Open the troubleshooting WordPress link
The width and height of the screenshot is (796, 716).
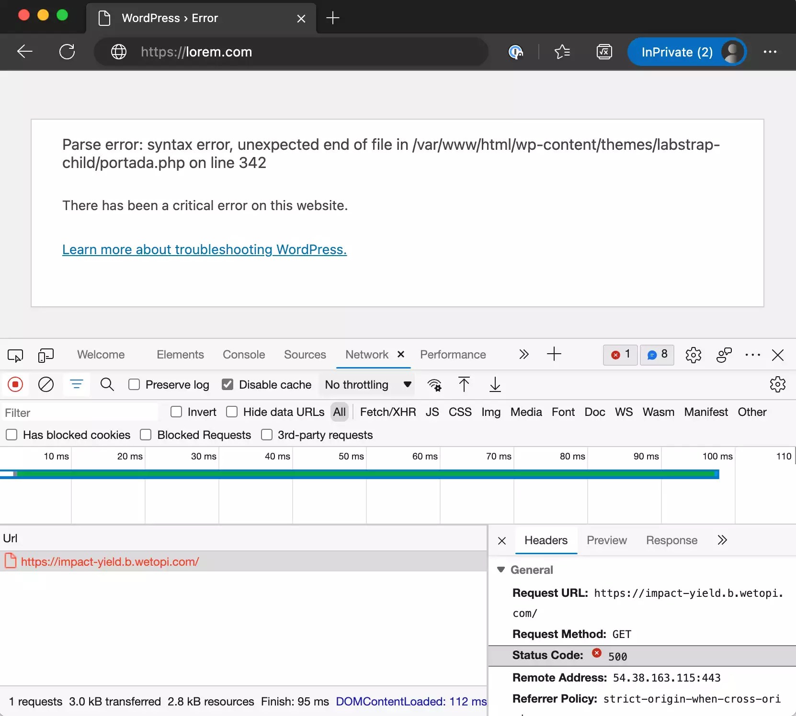[x=204, y=250]
